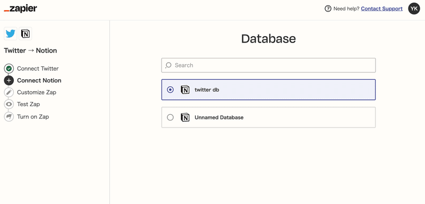Click the green checkmark Connect Twitter icon
Viewport: 425px width, 204px height.
click(8, 69)
